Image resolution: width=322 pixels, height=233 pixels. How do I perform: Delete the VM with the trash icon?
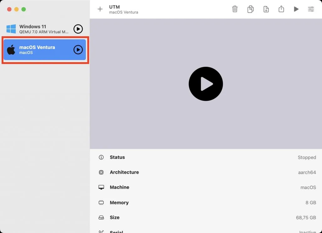[x=235, y=9]
